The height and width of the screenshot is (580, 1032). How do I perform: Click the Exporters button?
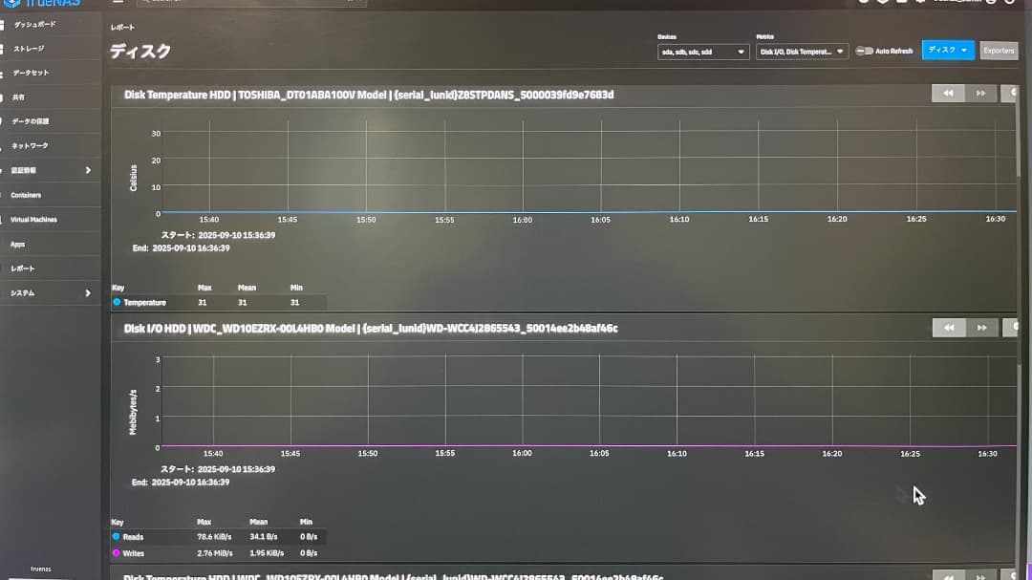999,51
